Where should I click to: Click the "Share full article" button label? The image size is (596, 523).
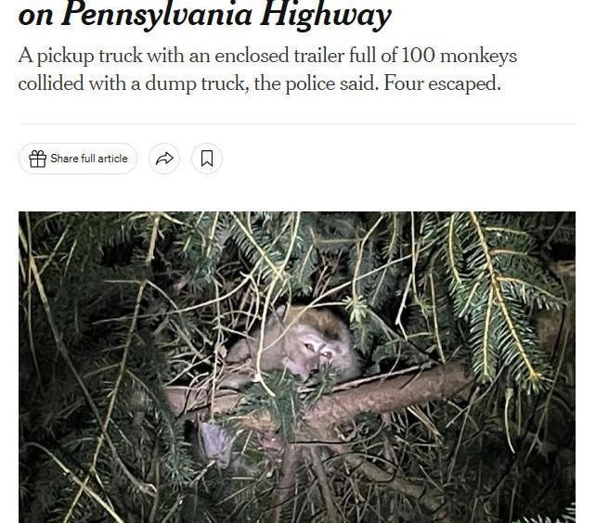(89, 159)
